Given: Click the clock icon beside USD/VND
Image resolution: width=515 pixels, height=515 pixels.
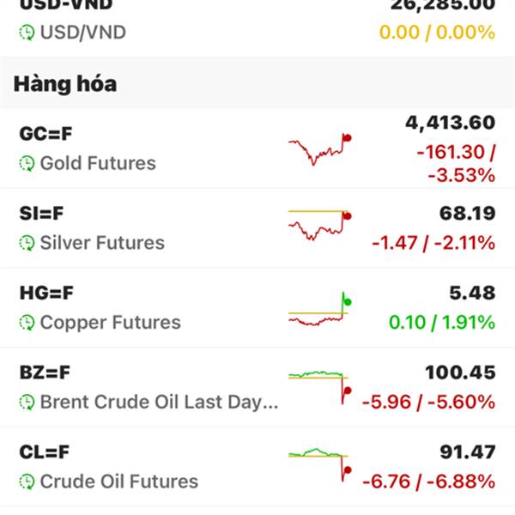Looking at the screenshot, I should (27, 33).
